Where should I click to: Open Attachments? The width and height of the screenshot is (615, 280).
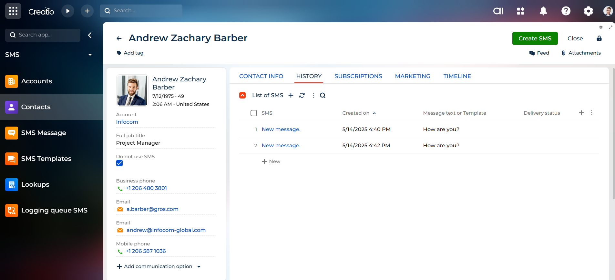[x=581, y=53]
